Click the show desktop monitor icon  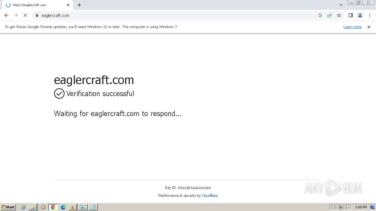pyautogui.click(x=372, y=207)
